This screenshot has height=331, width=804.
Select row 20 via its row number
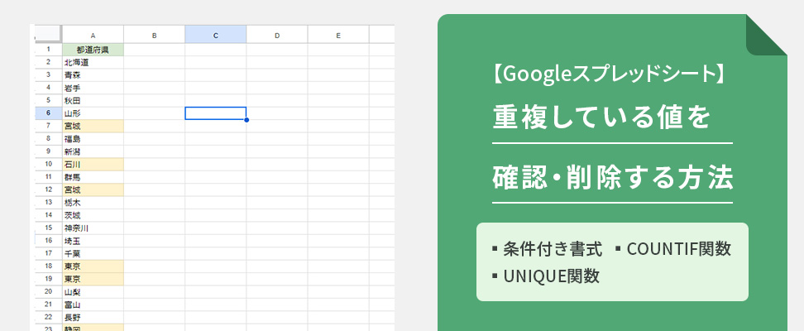(48, 292)
